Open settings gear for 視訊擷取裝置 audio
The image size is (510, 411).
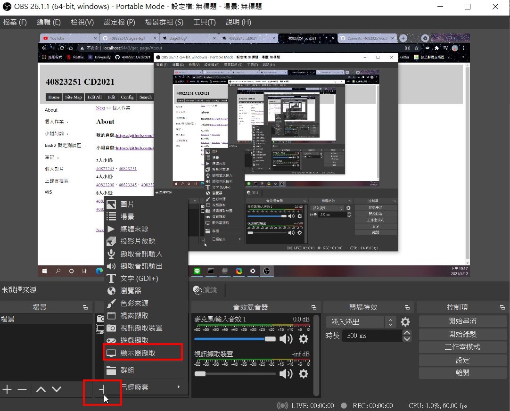[x=304, y=374]
